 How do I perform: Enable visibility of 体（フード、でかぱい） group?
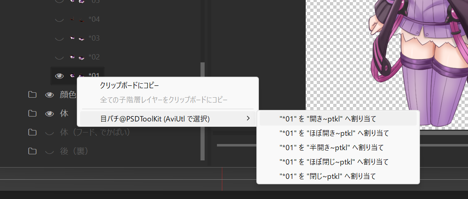click(50, 132)
